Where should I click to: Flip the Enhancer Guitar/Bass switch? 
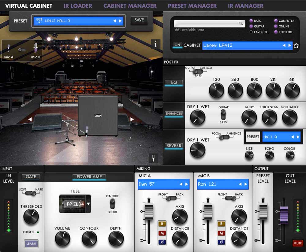[223, 115]
